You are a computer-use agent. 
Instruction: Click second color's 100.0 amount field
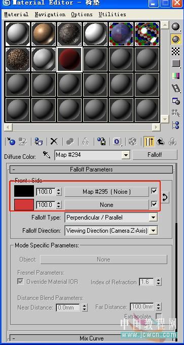click(46, 205)
